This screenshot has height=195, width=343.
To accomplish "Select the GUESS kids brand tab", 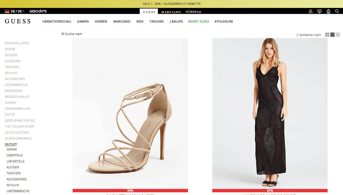I will click(193, 12).
